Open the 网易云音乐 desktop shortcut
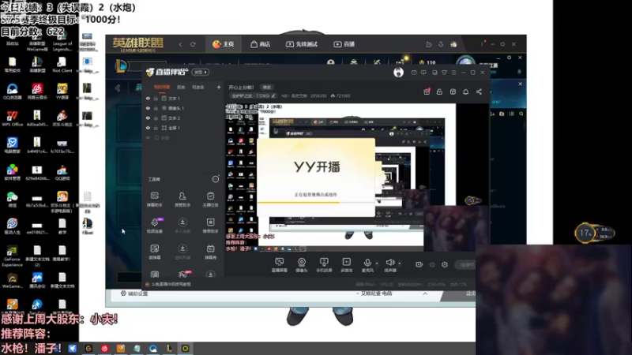Screen dimensions: 632x355 tap(37, 92)
